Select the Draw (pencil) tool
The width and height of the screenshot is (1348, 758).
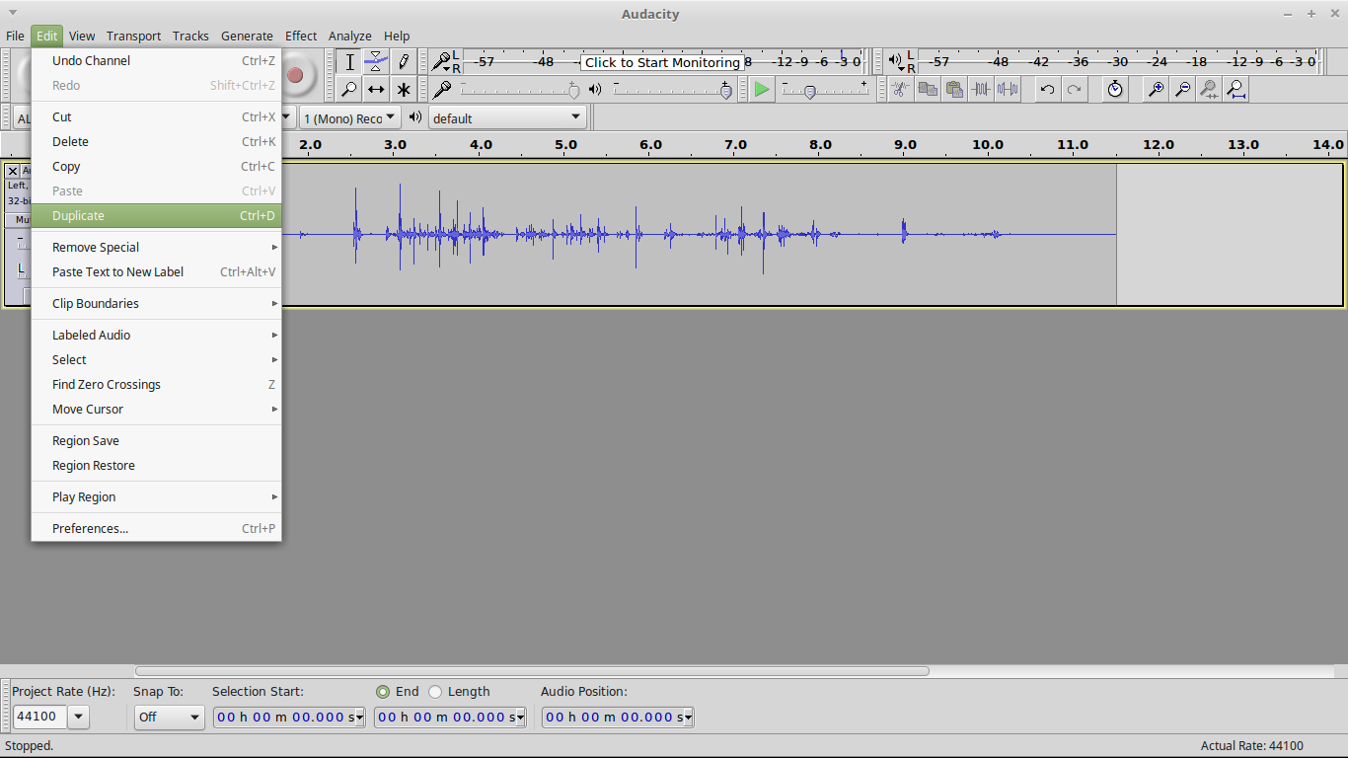pos(404,62)
